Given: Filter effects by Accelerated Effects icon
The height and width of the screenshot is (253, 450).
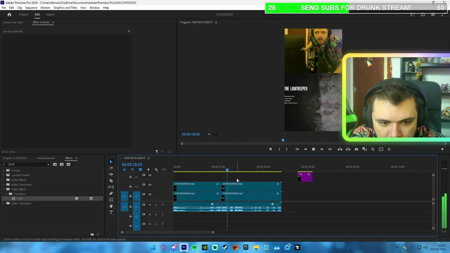Looking at the screenshot, I should tap(54, 164).
